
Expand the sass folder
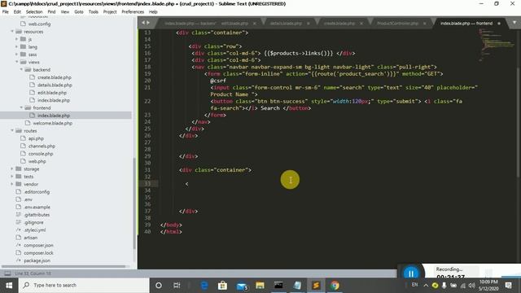click(x=16, y=55)
